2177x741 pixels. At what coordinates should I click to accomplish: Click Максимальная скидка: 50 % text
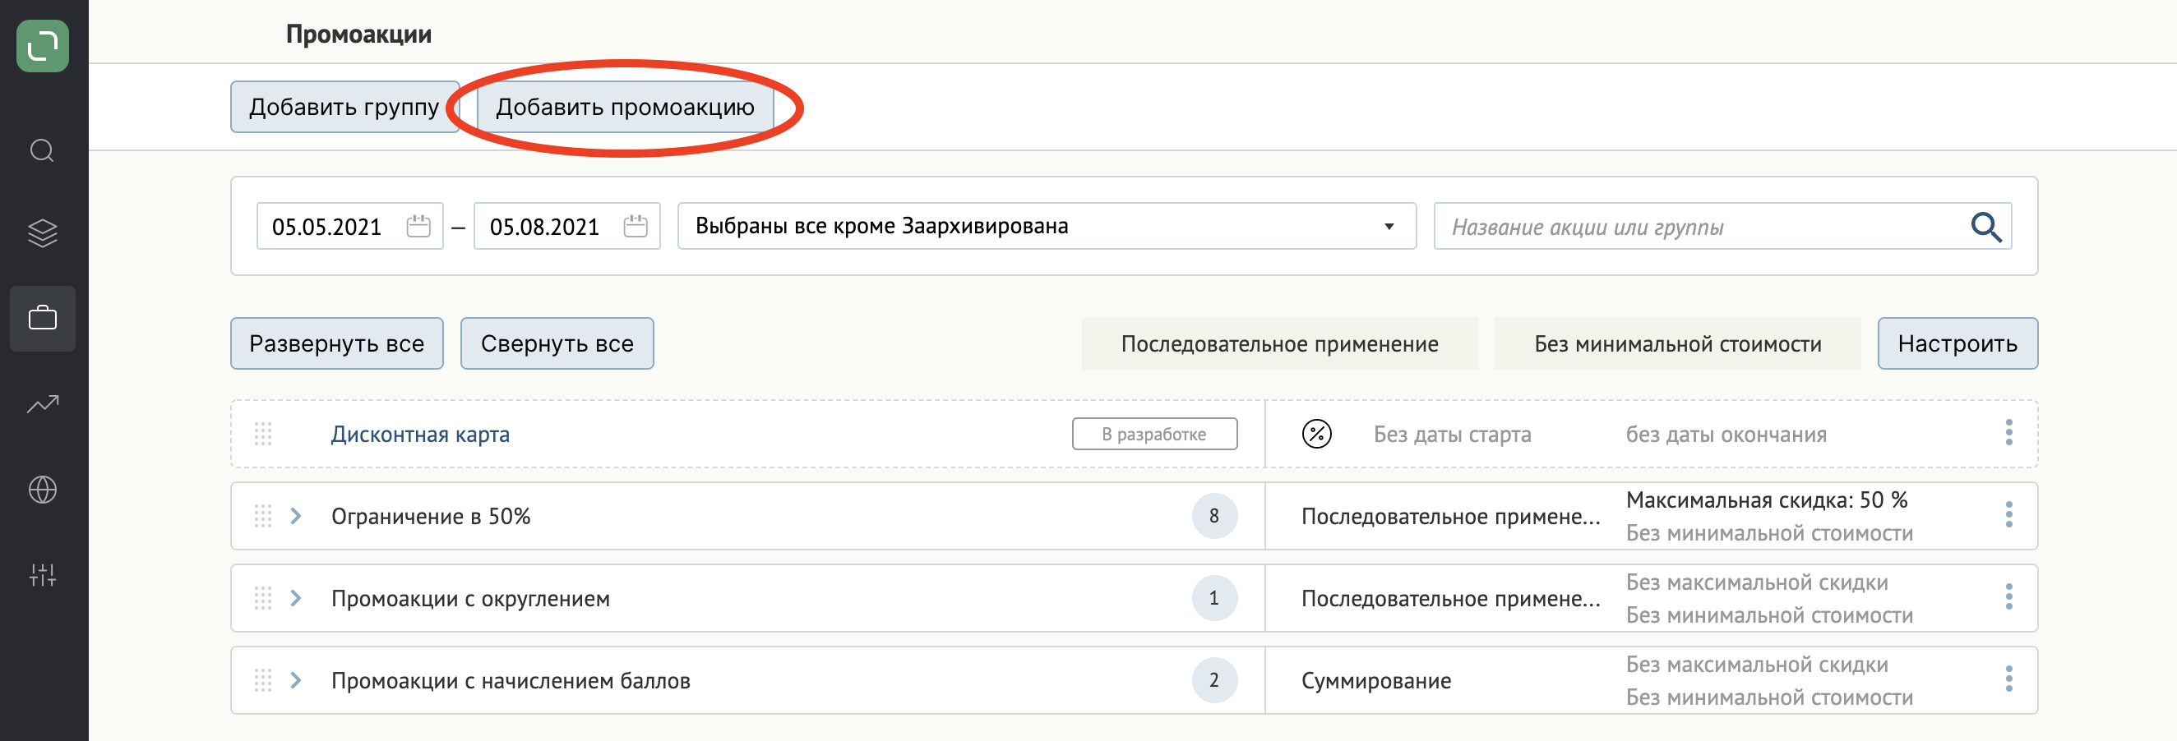pos(1766,500)
